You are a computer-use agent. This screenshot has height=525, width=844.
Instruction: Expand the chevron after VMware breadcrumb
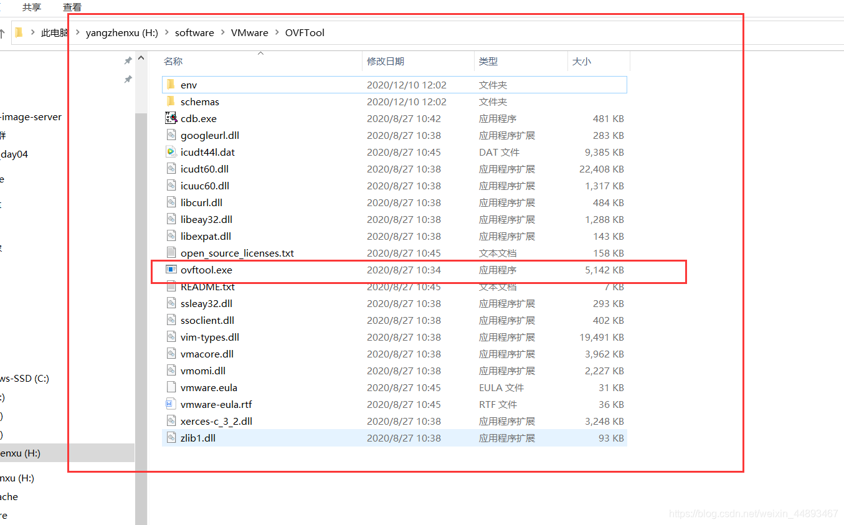[277, 32]
